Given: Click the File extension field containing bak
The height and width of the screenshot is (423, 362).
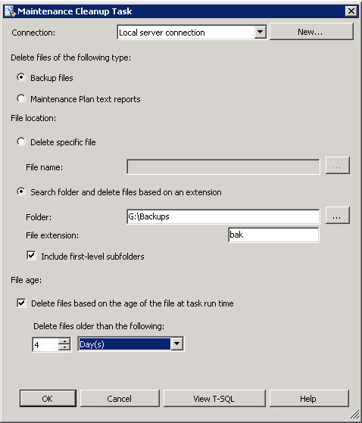Looking at the screenshot, I should (273, 235).
